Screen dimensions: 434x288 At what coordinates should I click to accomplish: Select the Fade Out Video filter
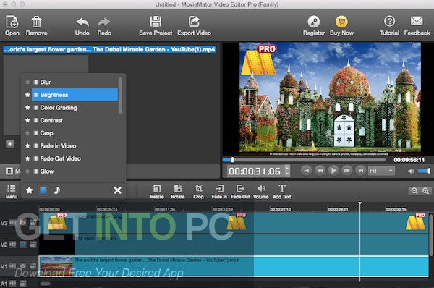pyautogui.click(x=75, y=158)
